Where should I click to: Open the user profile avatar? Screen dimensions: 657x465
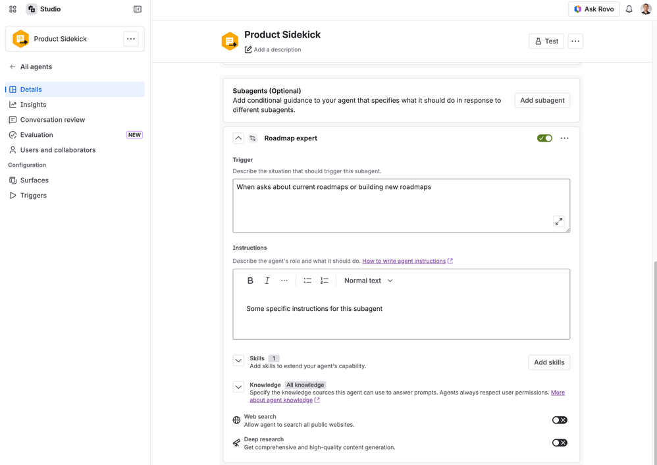(x=646, y=9)
